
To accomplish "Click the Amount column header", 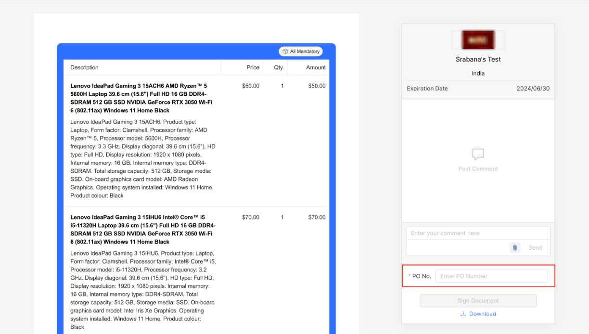I will pyautogui.click(x=316, y=67).
